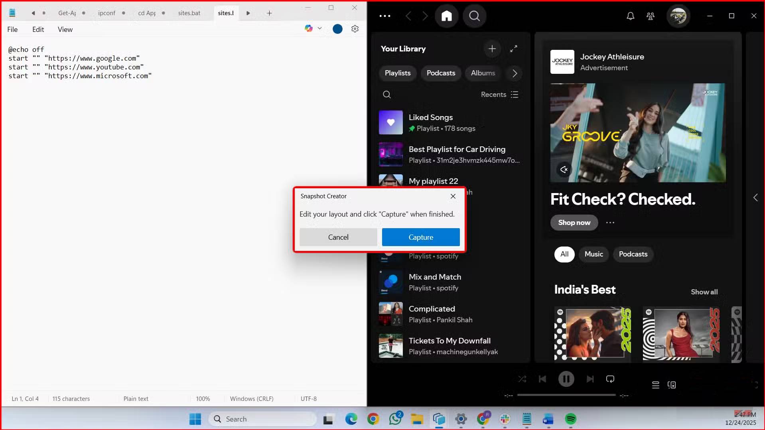The image size is (765, 430).
Task: Open the Spotify notifications bell
Action: coord(630,16)
